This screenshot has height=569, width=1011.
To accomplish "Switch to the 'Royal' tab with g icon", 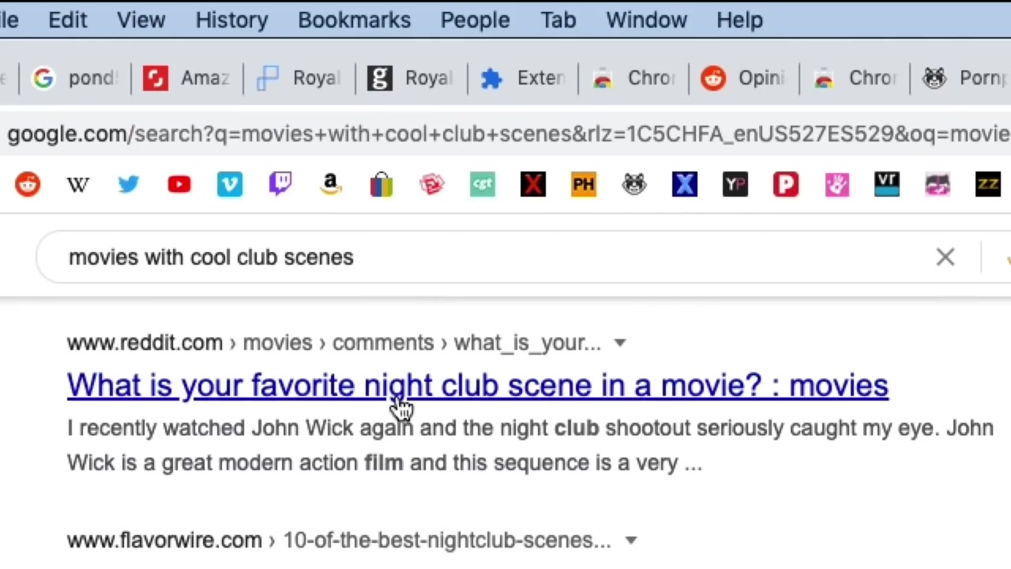I will pos(412,78).
